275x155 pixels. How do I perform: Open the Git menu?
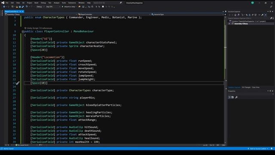[x=23, y=3]
